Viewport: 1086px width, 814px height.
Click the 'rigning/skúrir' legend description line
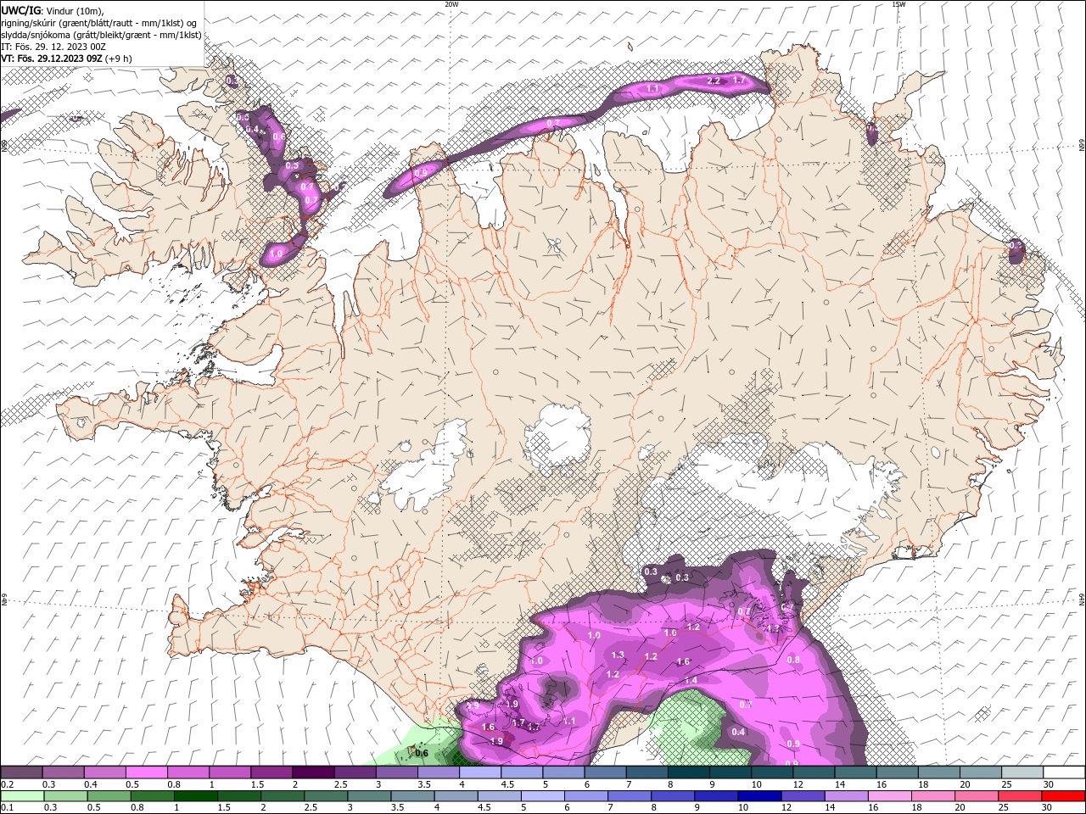pyautogui.click(x=98, y=23)
